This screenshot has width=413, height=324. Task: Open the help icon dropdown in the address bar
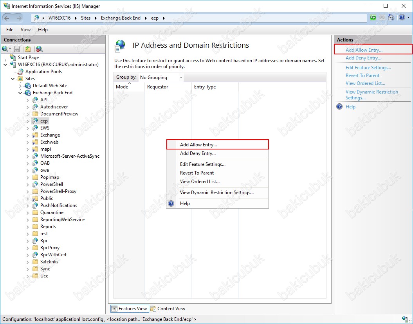[x=409, y=18]
